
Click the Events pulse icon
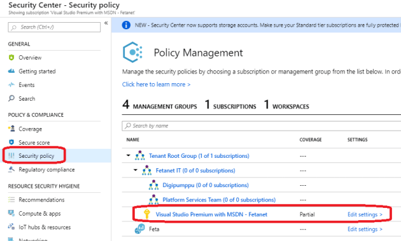pyautogui.click(x=11, y=84)
